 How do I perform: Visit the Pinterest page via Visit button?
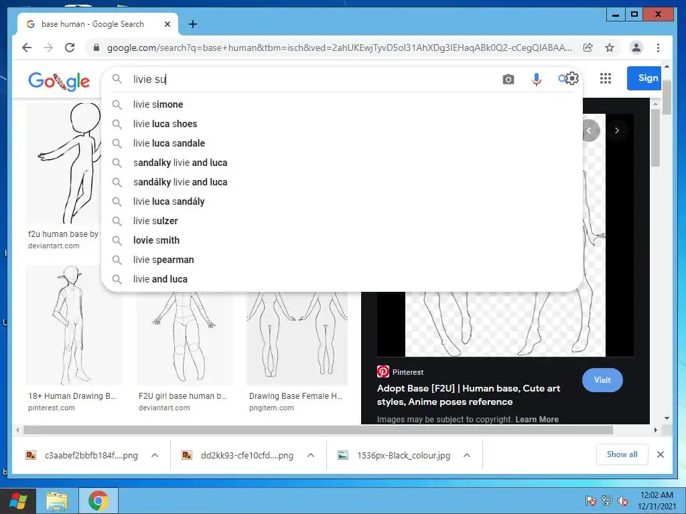pos(602,380)
